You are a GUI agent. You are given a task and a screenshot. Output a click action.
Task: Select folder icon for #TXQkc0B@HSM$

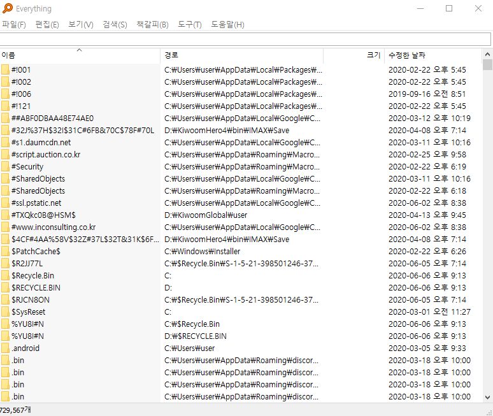pos(5,215)
